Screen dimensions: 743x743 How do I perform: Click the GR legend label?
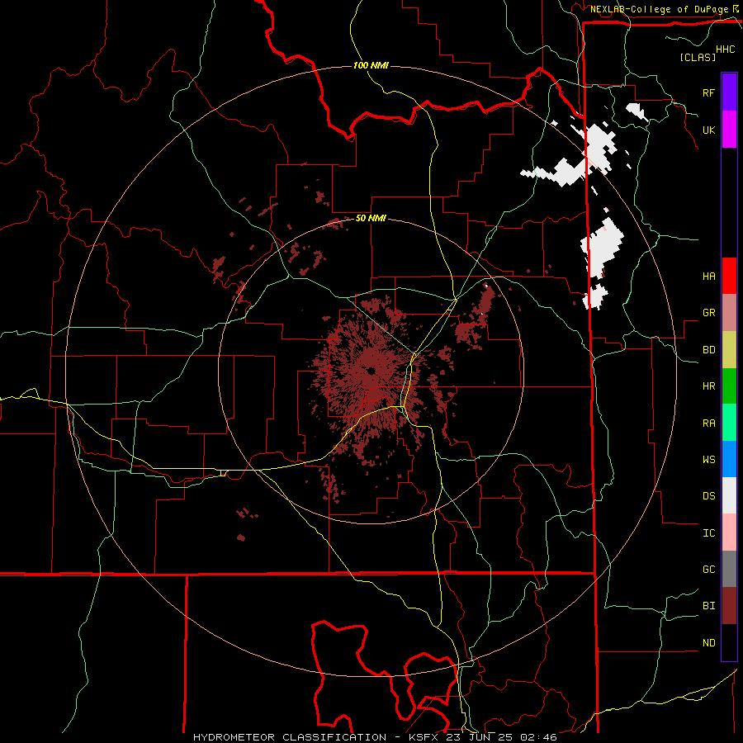(708, 313)
